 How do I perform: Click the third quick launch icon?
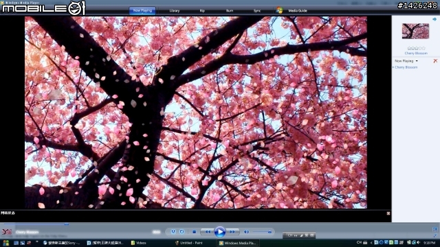(x=29, y=243)
